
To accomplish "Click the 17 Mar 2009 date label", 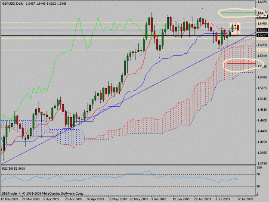I will click(x=9, y=199).
